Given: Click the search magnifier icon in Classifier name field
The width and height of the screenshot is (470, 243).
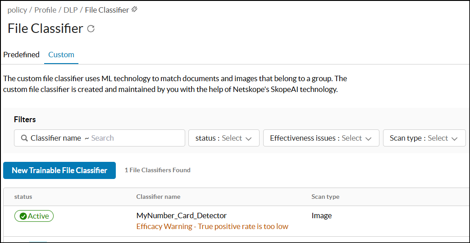Looking at the screenshot, I should click(x=25, y=138).
